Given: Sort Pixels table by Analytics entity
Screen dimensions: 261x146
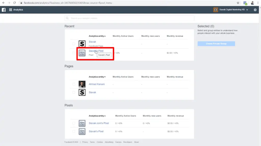Looking at the screenshot, I should point(97,116).
